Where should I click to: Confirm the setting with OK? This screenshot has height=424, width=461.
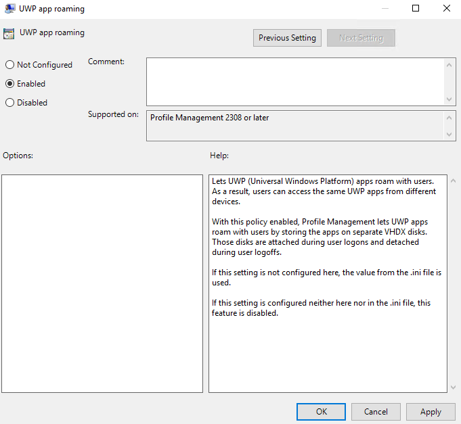[322, 412]
